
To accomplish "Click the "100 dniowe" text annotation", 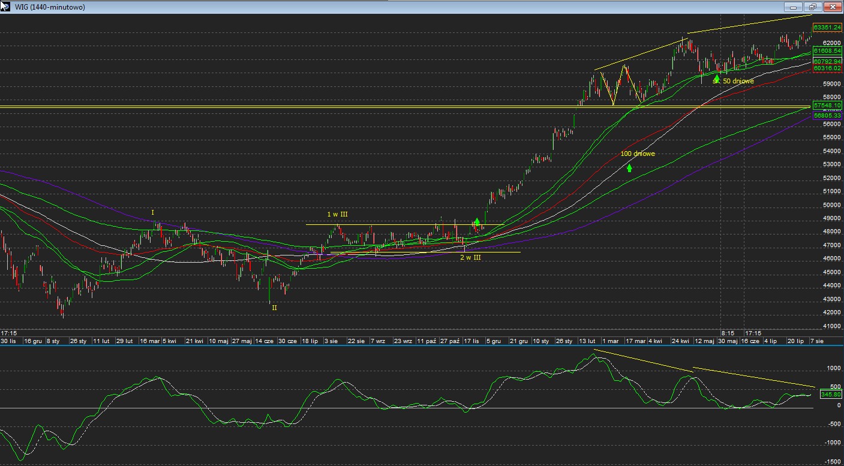I will pos(638,154).
